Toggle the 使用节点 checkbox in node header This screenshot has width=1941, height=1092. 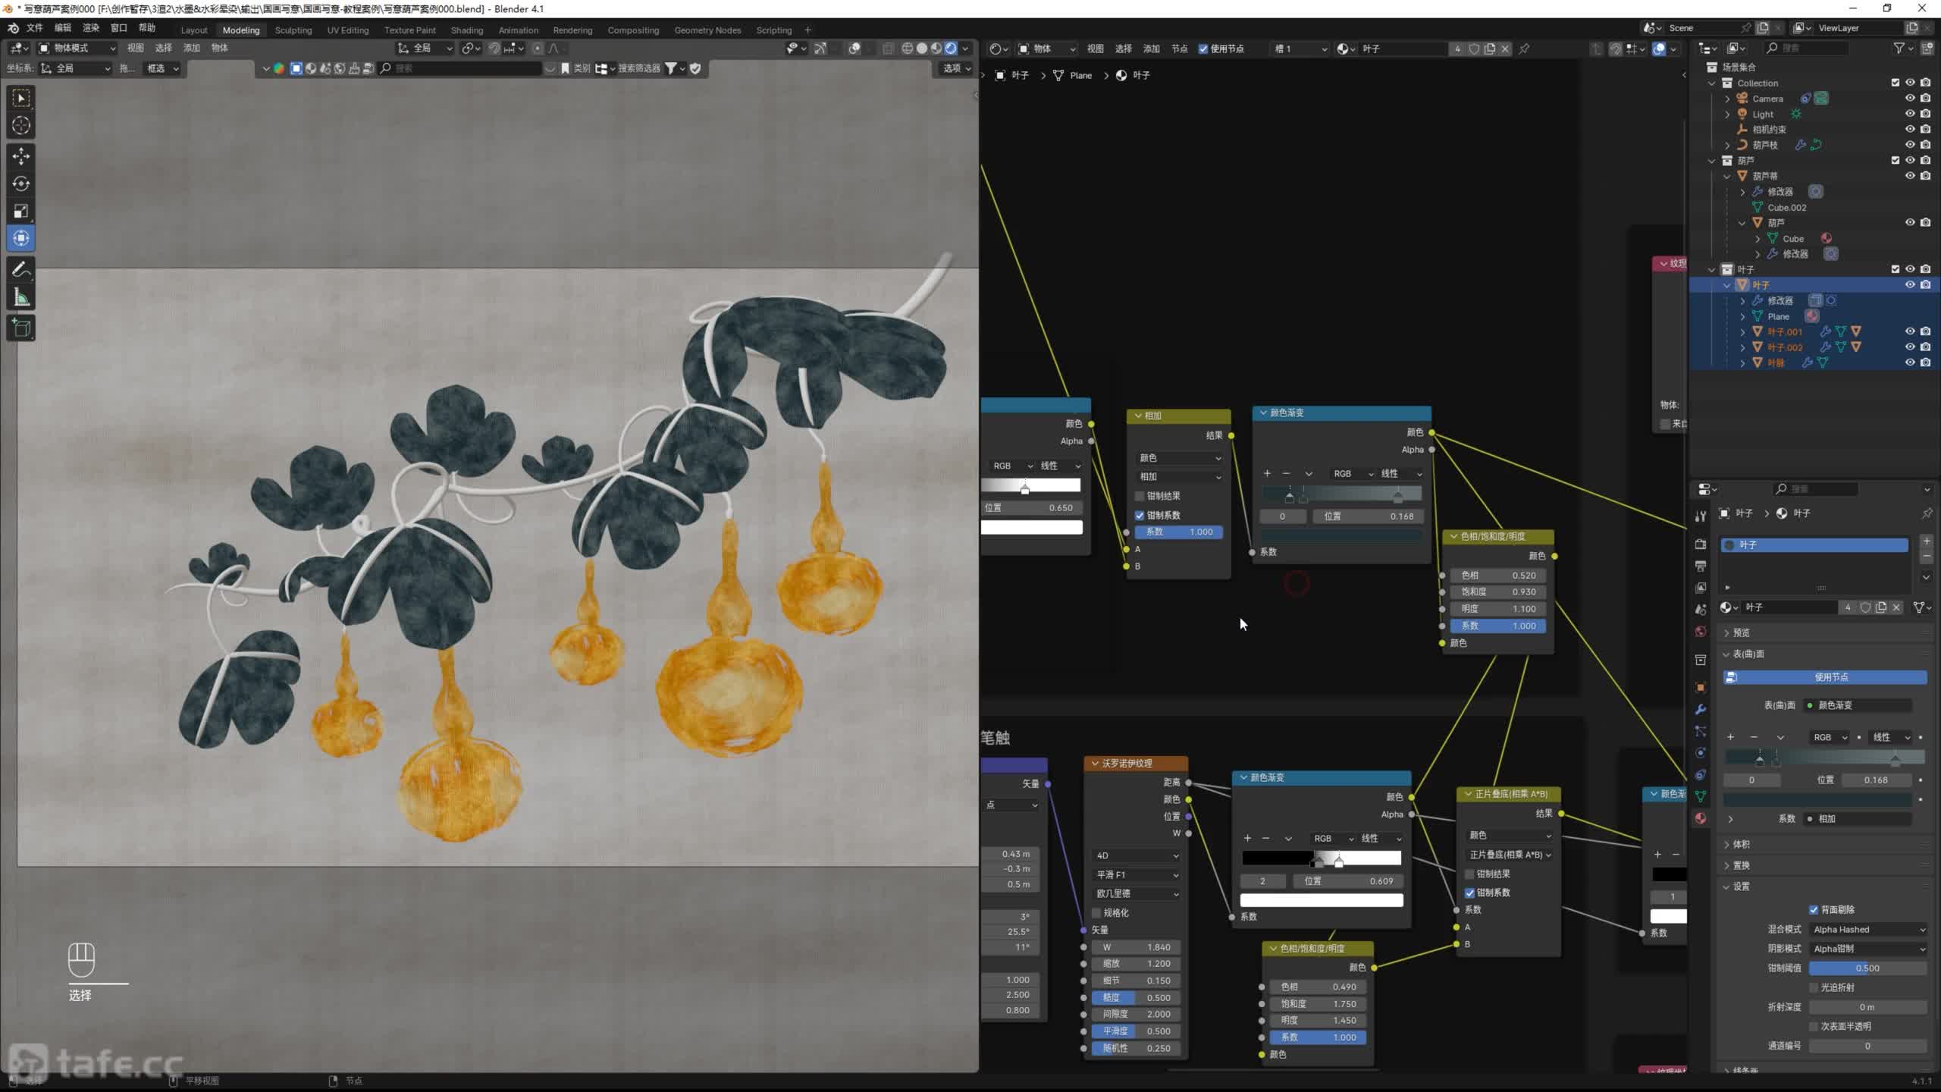pos(1203,49)
